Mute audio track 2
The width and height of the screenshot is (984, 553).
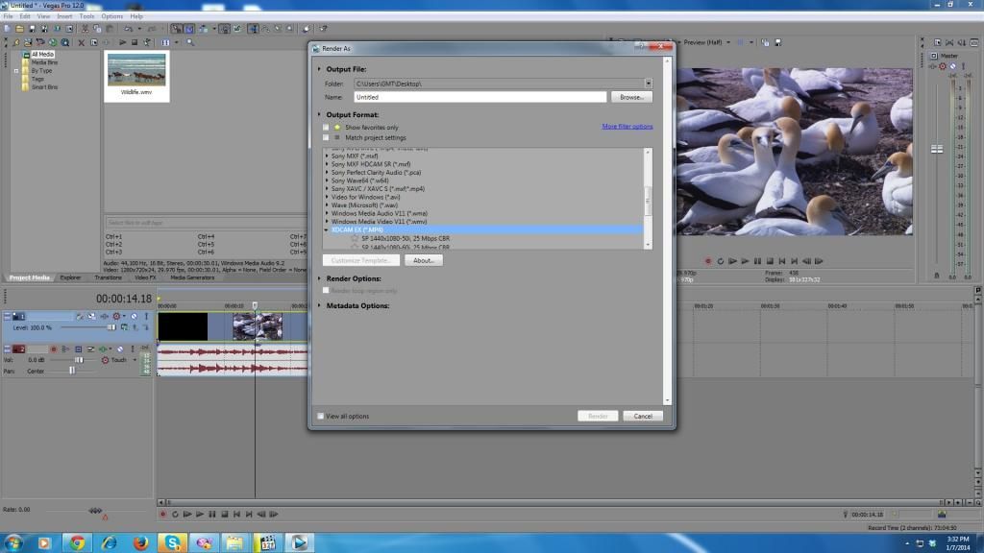pyautogui.click(x=120, y=349)
